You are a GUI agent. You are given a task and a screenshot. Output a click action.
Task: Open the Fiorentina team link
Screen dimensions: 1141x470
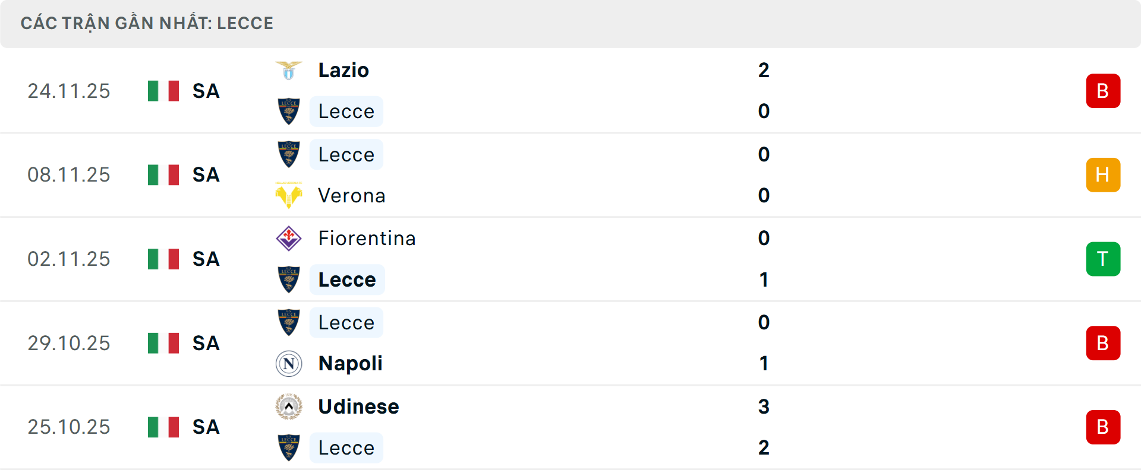click(x=367, y=239)
